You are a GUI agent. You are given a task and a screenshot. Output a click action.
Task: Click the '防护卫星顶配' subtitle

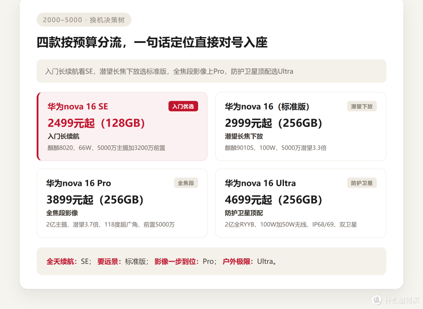point(244,213)
